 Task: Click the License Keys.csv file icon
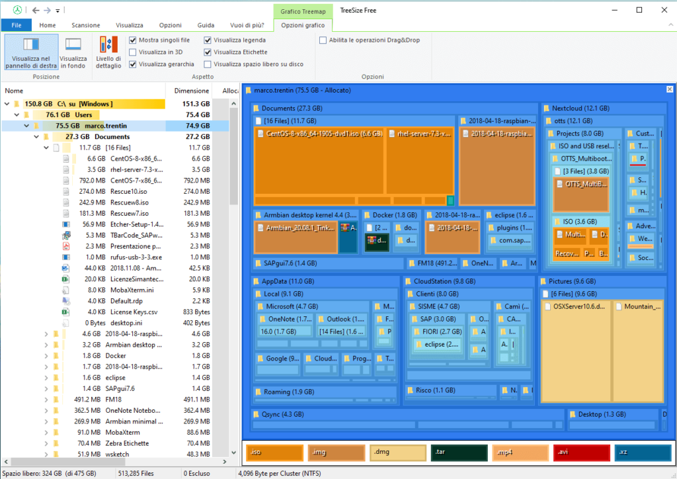click(x=66, y=312)
